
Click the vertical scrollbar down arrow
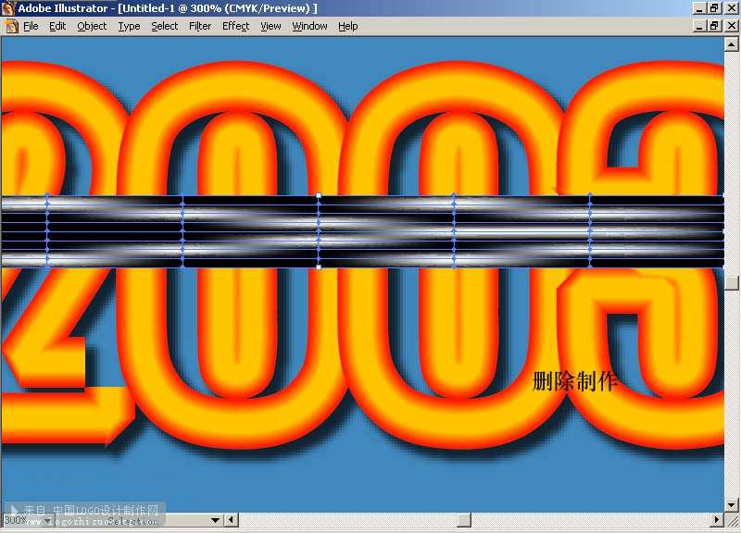click(x=732, y=505)
